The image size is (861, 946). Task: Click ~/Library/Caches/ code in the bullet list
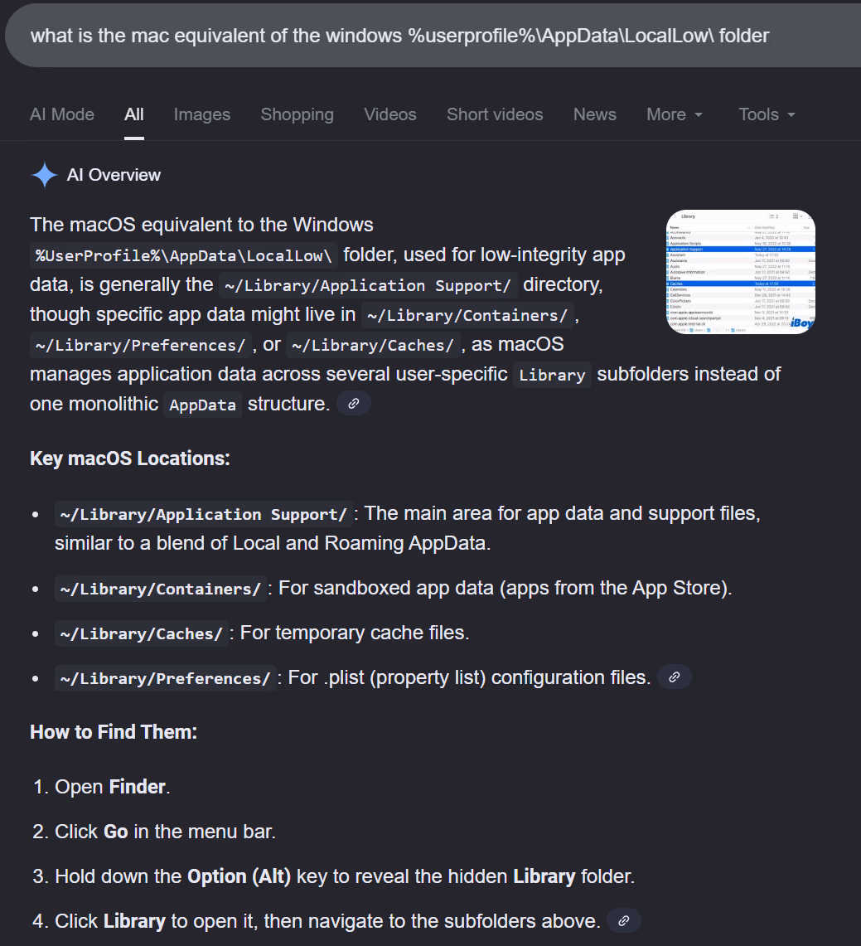tap(141, 634)
